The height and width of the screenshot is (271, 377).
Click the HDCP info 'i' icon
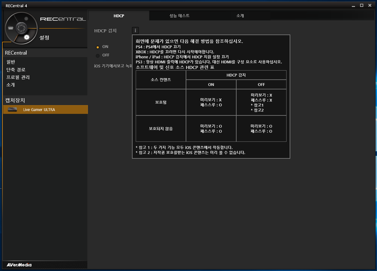[135, 30]
